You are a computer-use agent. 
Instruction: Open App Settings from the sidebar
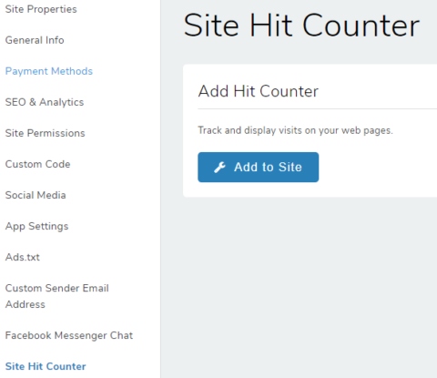[x=36, y=226]
